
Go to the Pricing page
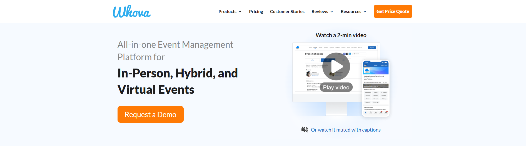[x=256, y=12]
